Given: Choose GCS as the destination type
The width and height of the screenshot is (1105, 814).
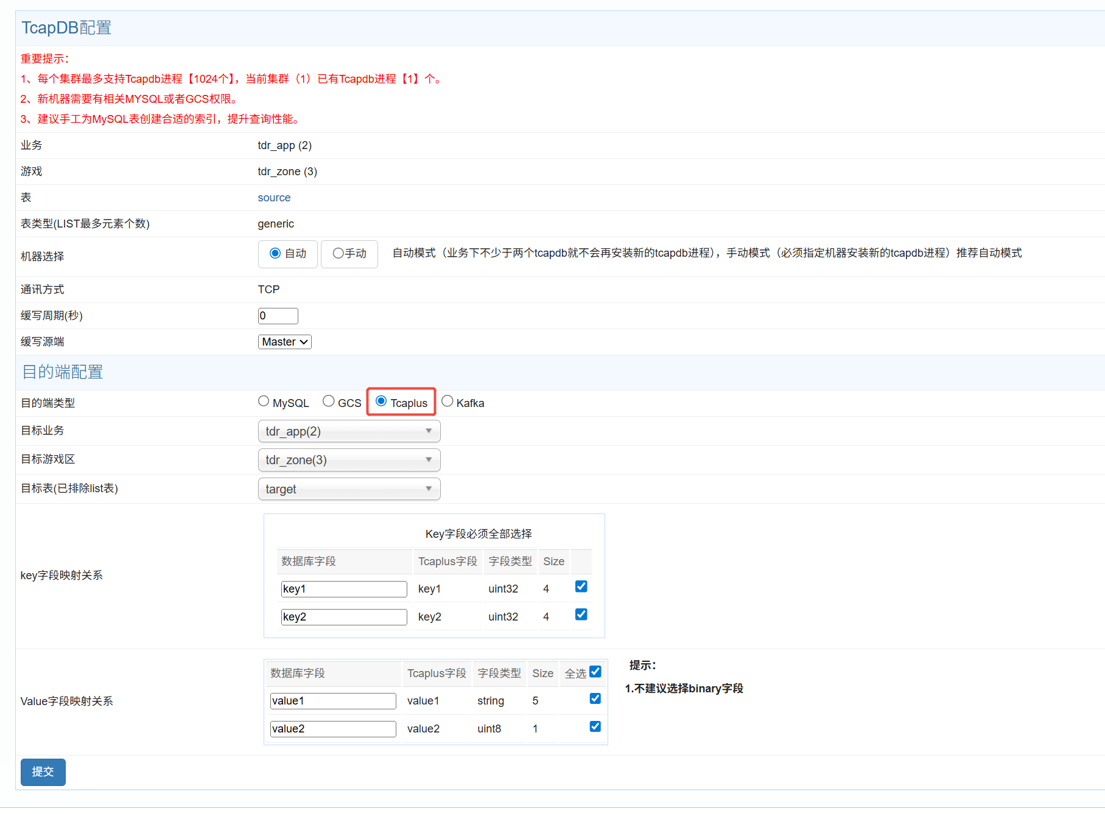Looking at the screenshot, I should pos(329,402).
